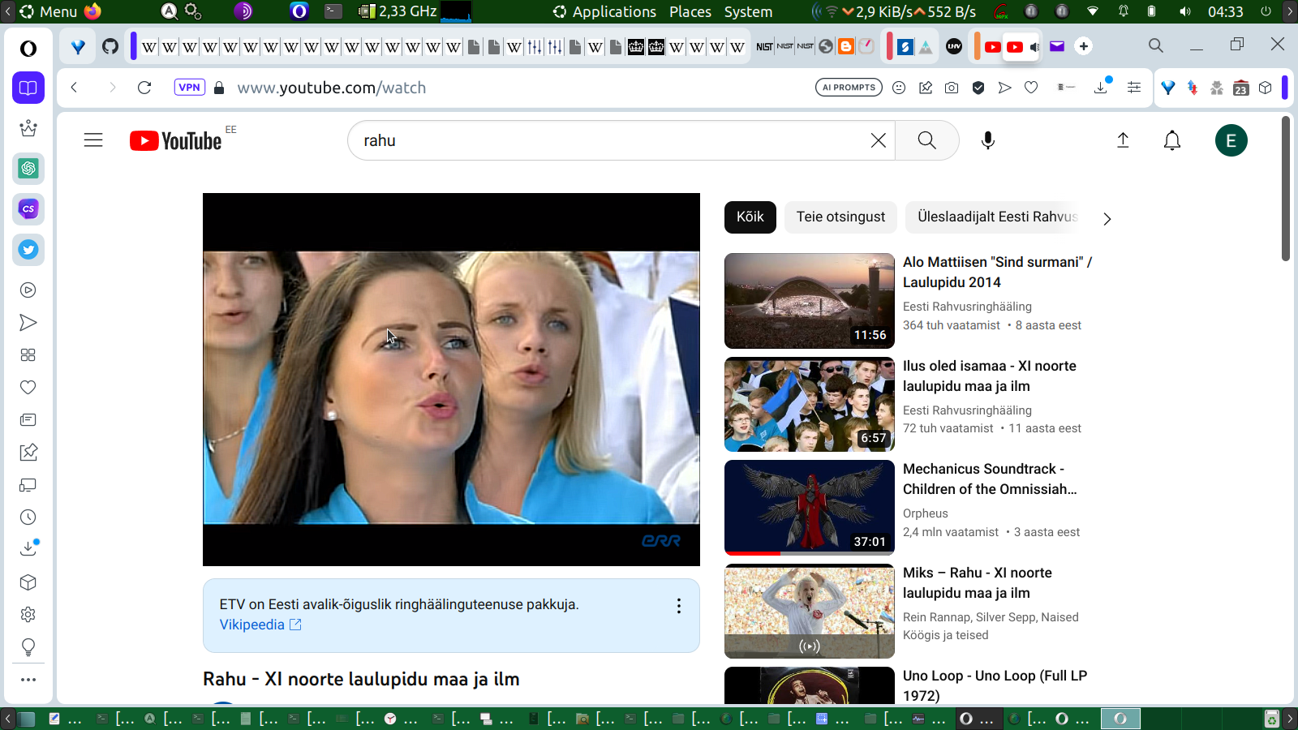Open the Applications menu
This screenshot has width=1298, height=730.
tap(613, 11)
